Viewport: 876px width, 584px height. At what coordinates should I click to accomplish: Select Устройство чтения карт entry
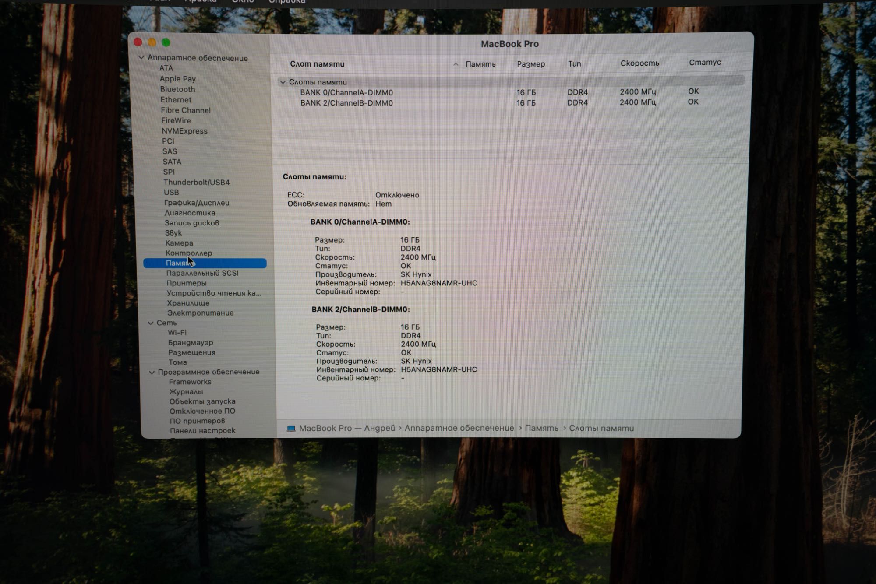click(x=214, y=293)
